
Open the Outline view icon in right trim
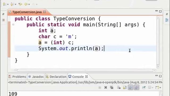(x=167, y=20)
